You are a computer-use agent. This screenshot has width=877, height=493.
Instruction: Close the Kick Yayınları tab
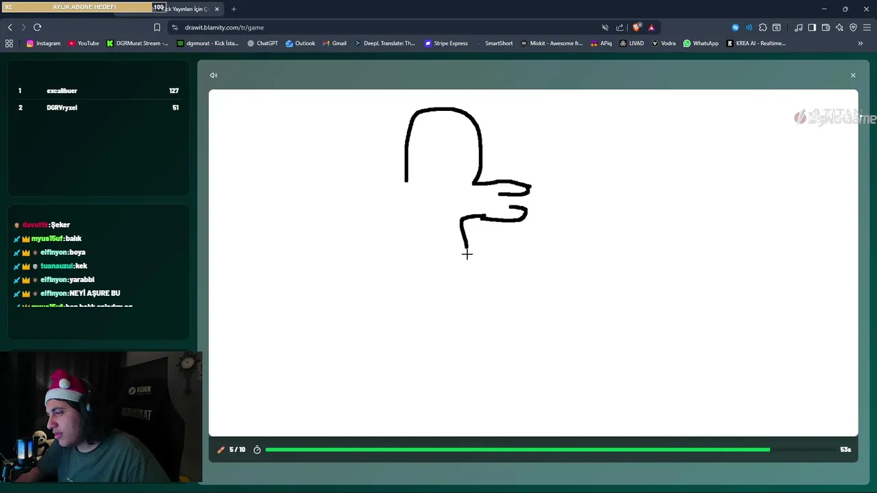click(217, 9)
